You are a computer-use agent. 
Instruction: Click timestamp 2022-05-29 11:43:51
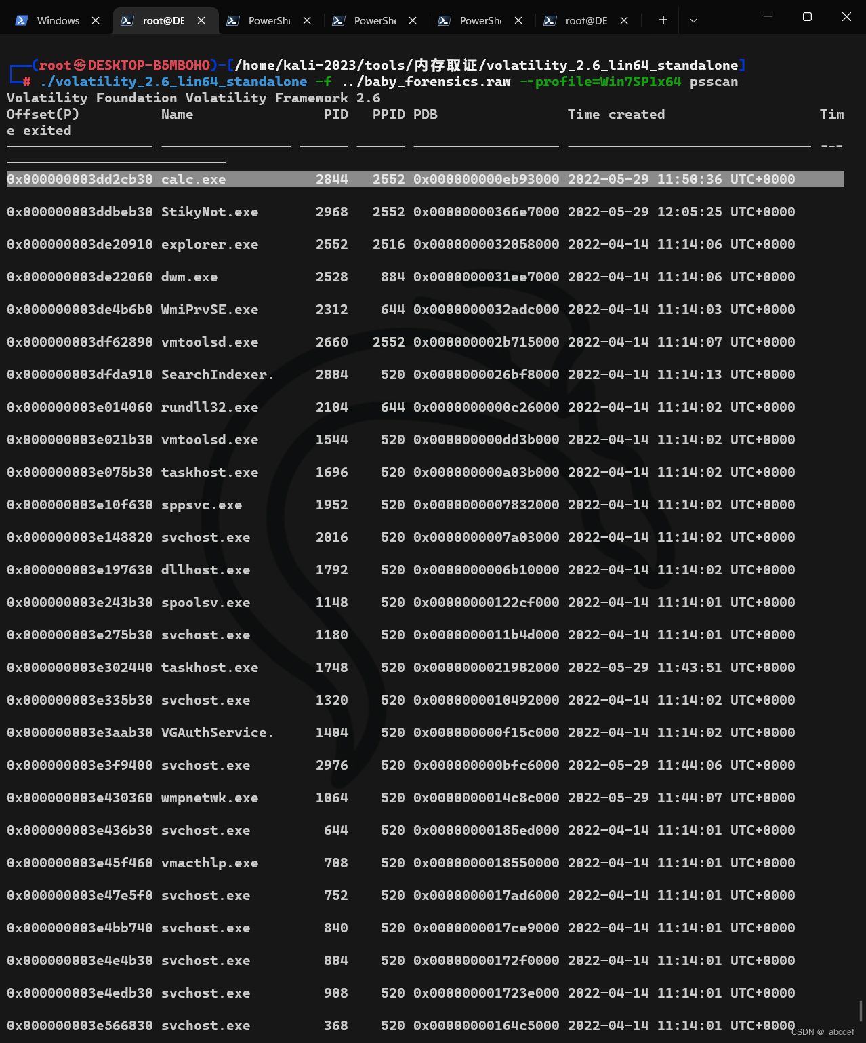(645, 667)
